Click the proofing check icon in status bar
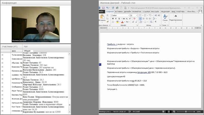This screenshot has width=204, height=115. 129,111
